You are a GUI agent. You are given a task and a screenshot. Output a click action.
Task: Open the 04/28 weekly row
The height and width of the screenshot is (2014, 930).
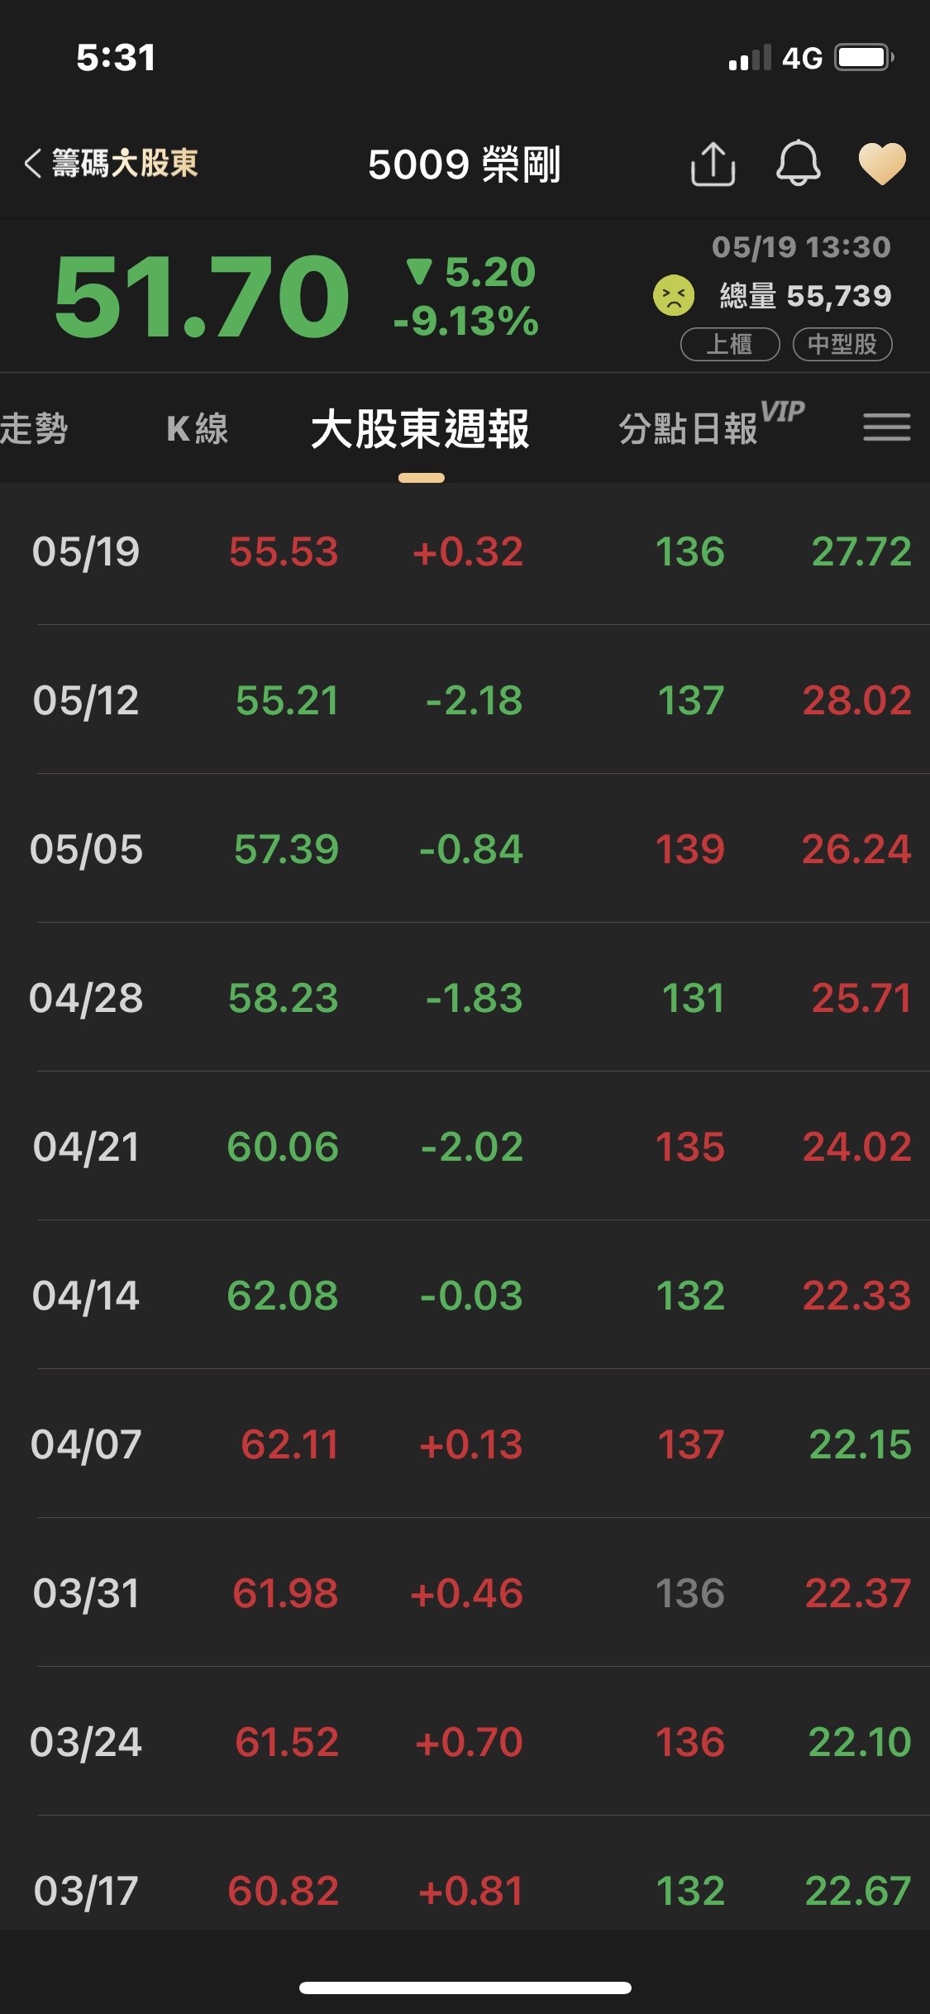[465, 998]
